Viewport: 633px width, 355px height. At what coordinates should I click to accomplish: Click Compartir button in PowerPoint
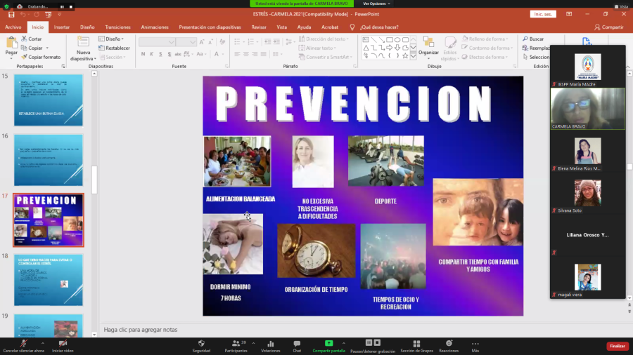pyautogui.click(x=608, y=27)
